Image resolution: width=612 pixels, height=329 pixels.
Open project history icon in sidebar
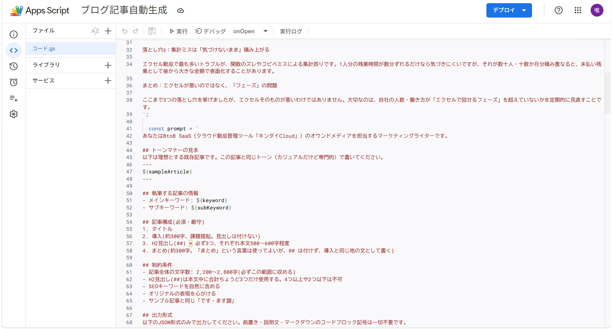pyautogui.click(x=14, y=66)
